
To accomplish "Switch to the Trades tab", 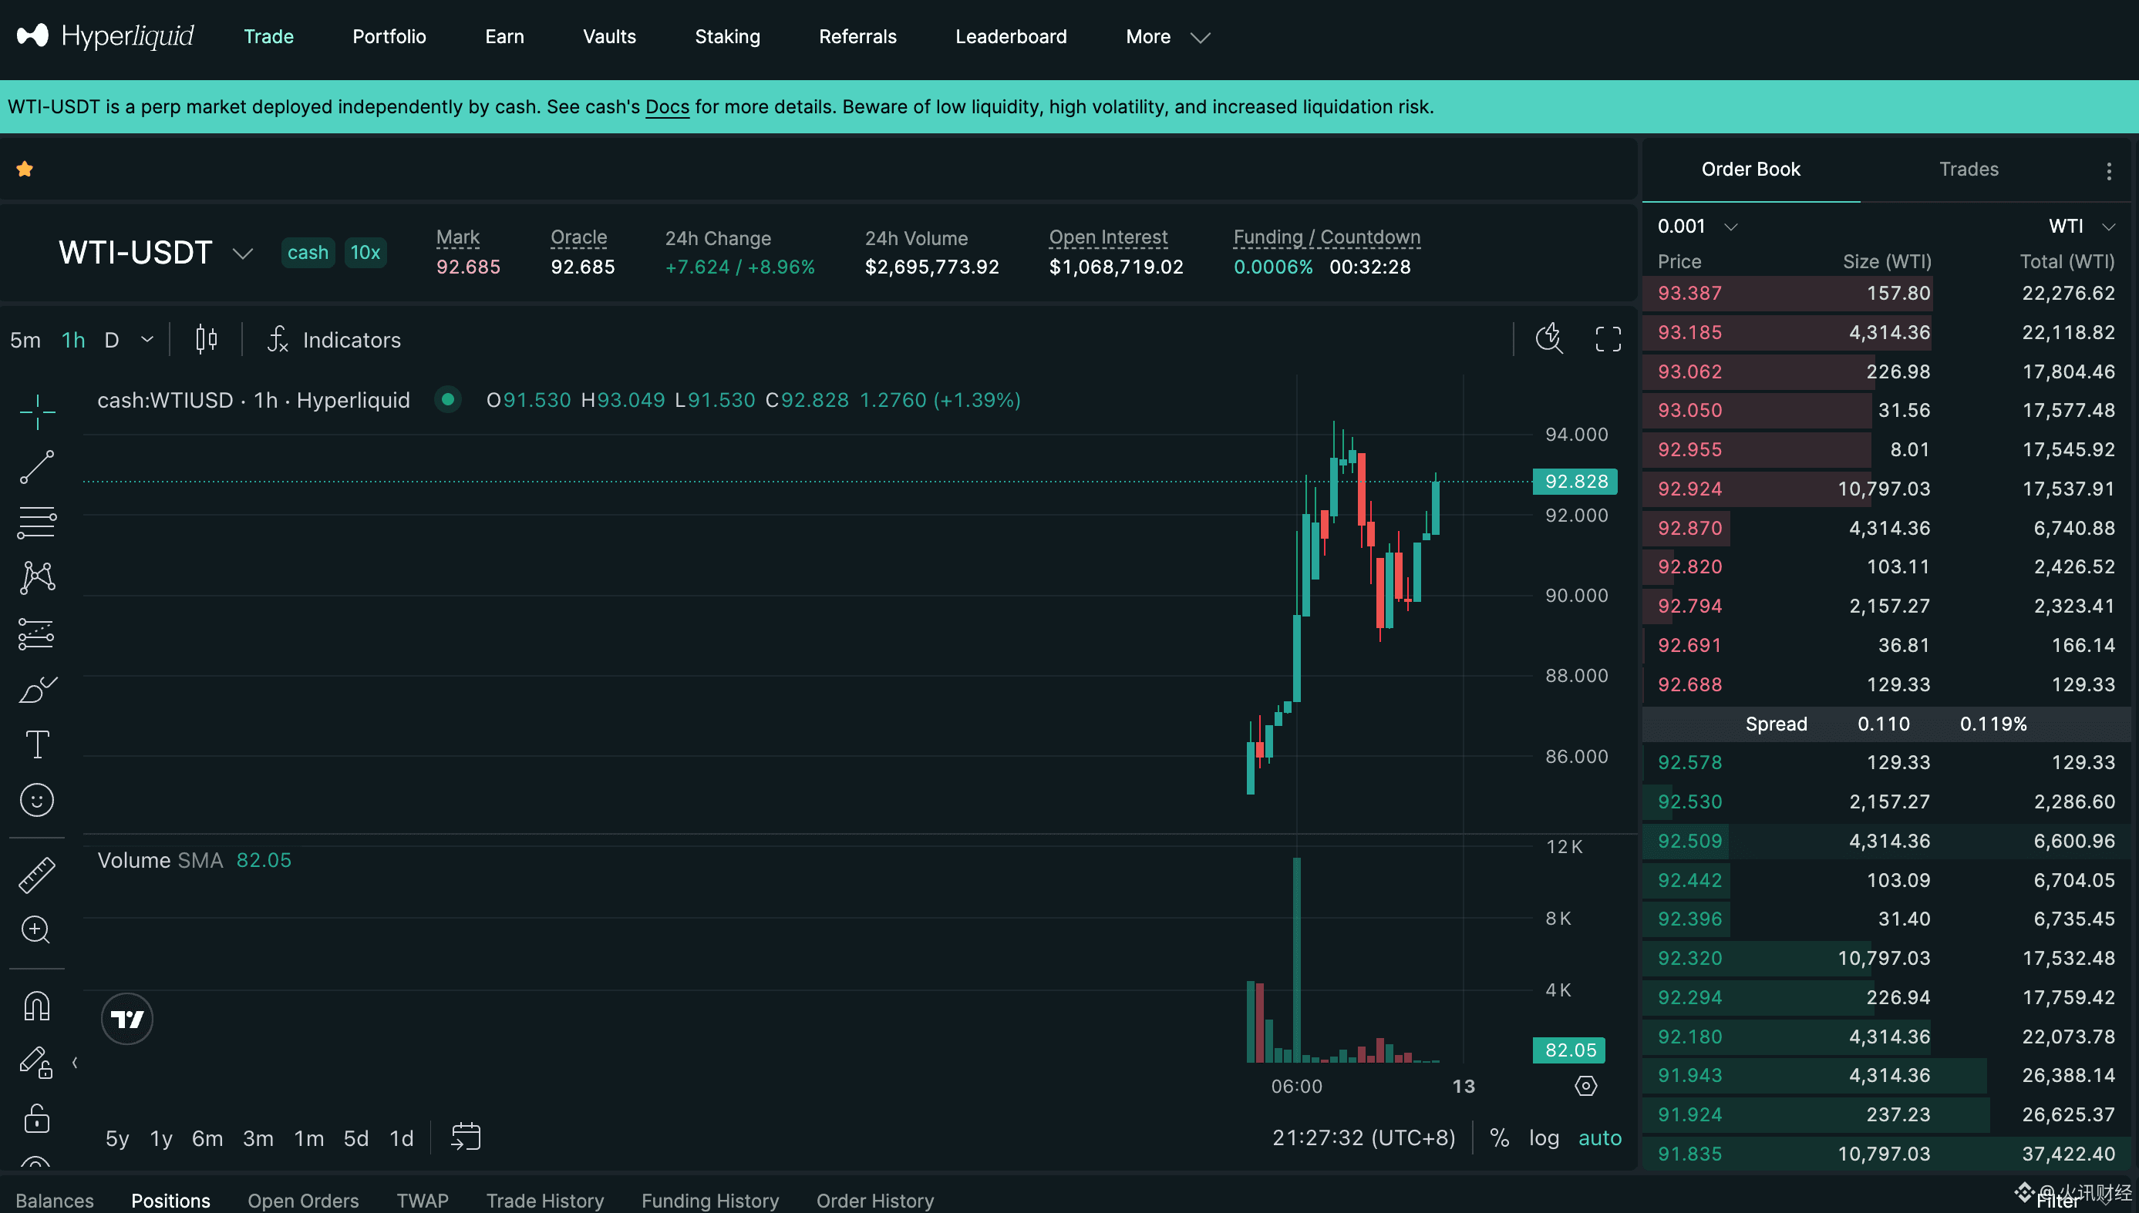I will (x=1968, y=169).
